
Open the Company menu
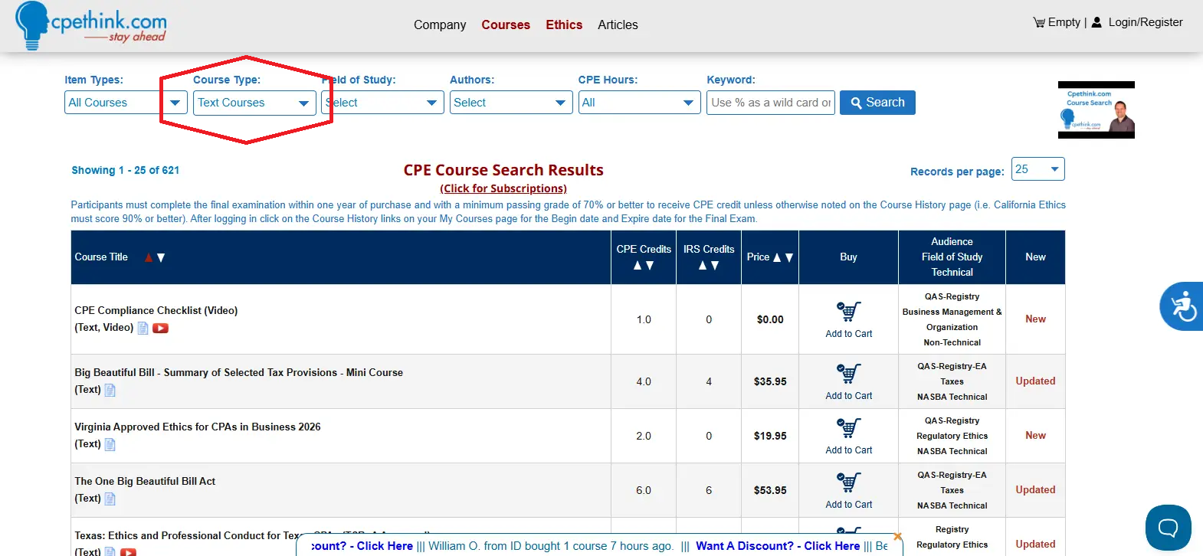click(440, 25)
